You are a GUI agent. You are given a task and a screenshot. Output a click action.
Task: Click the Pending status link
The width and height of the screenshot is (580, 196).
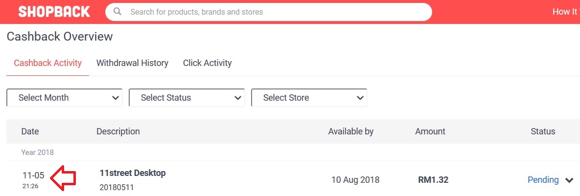coord(543,180)
